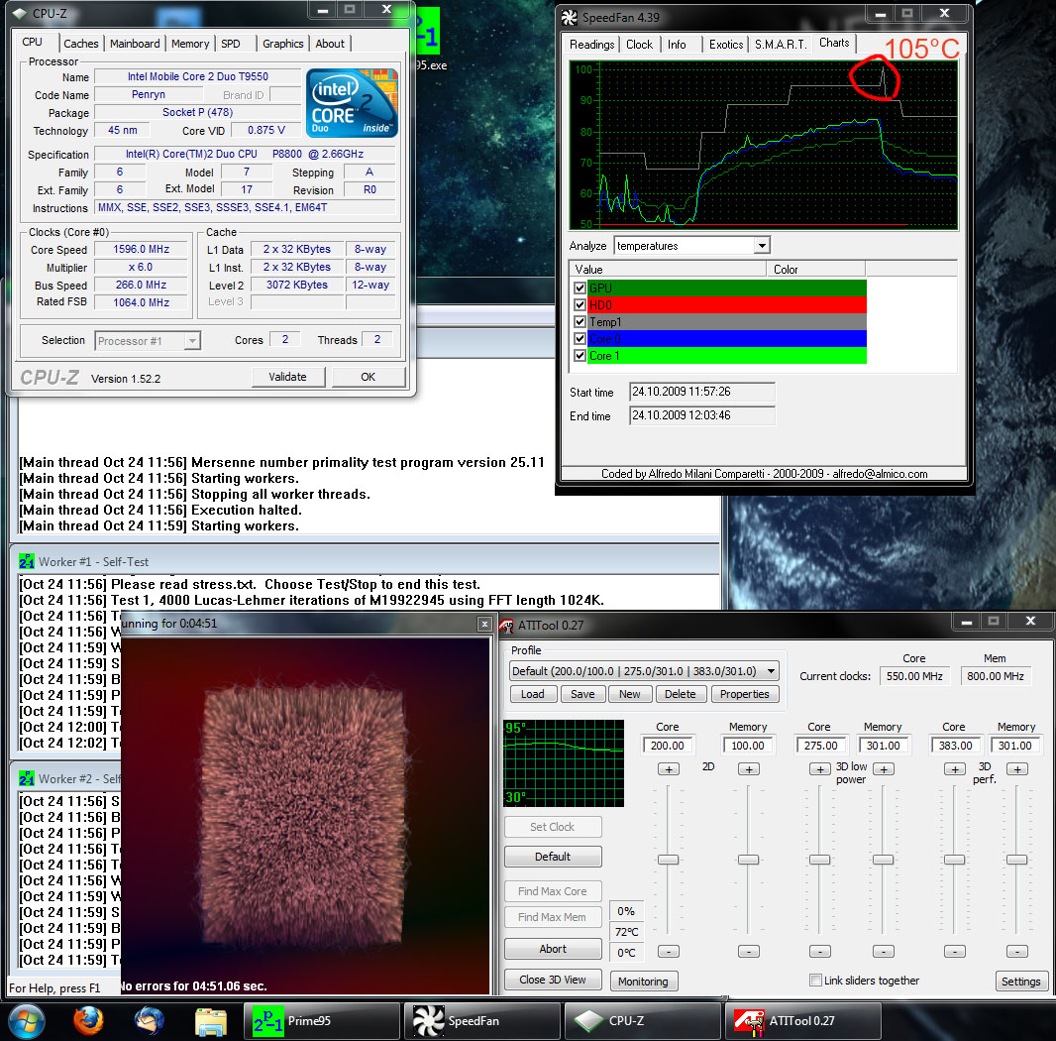Screen dimensions: 1056x1041
Task: Launch Thunderbird from the taskbar
Action: click(x=150, y=1020)
